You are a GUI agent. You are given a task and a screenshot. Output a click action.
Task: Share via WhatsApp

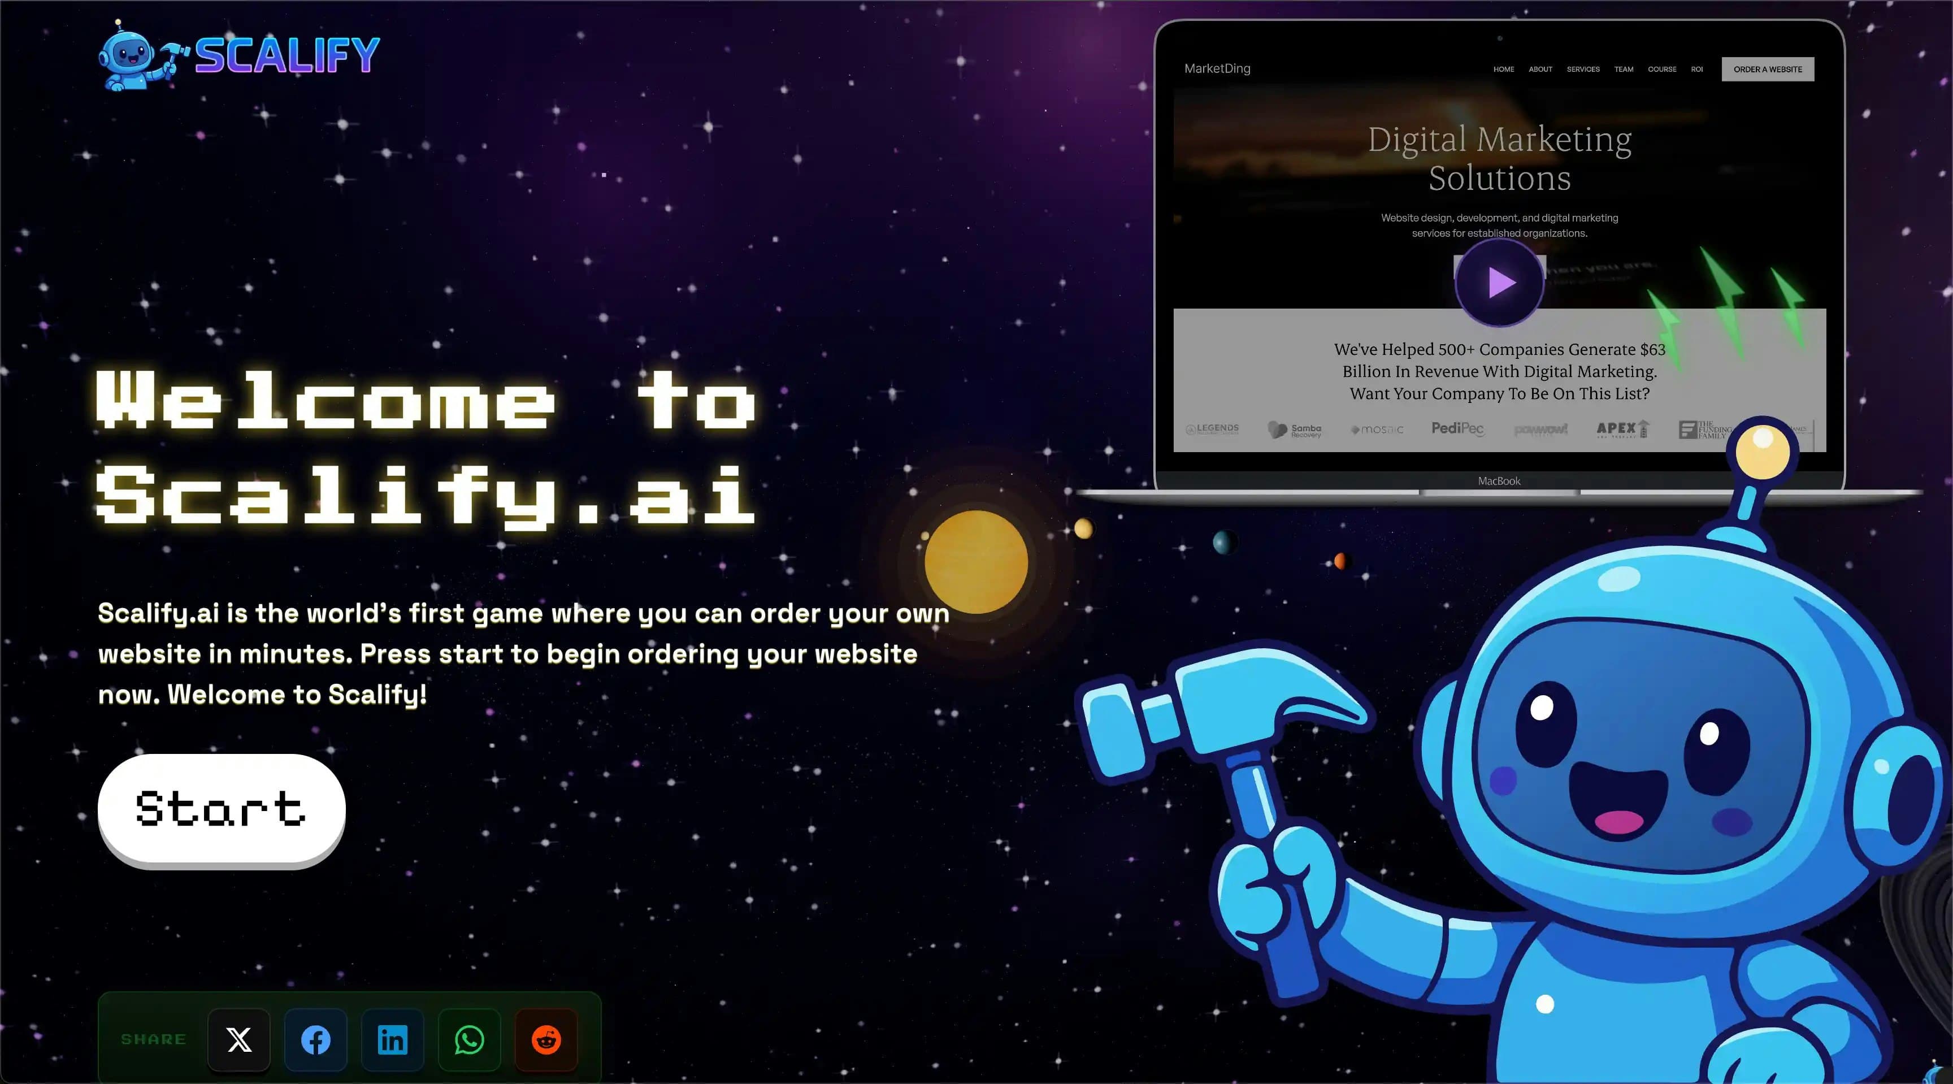click(470, 1041)
